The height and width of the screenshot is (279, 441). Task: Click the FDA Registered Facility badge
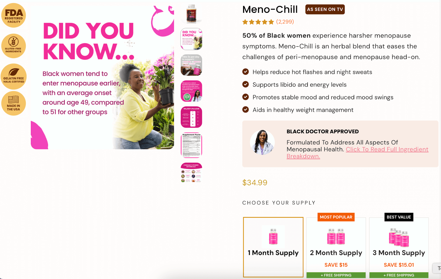point(14,15)
